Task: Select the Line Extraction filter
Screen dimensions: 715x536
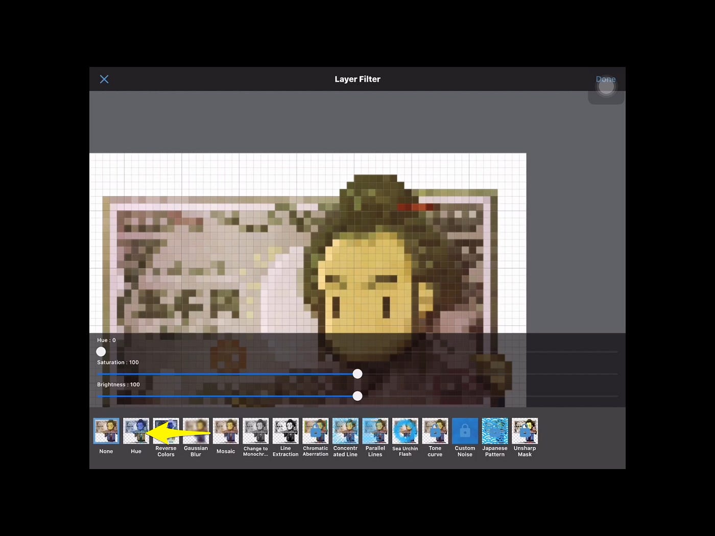Action: 285,431
